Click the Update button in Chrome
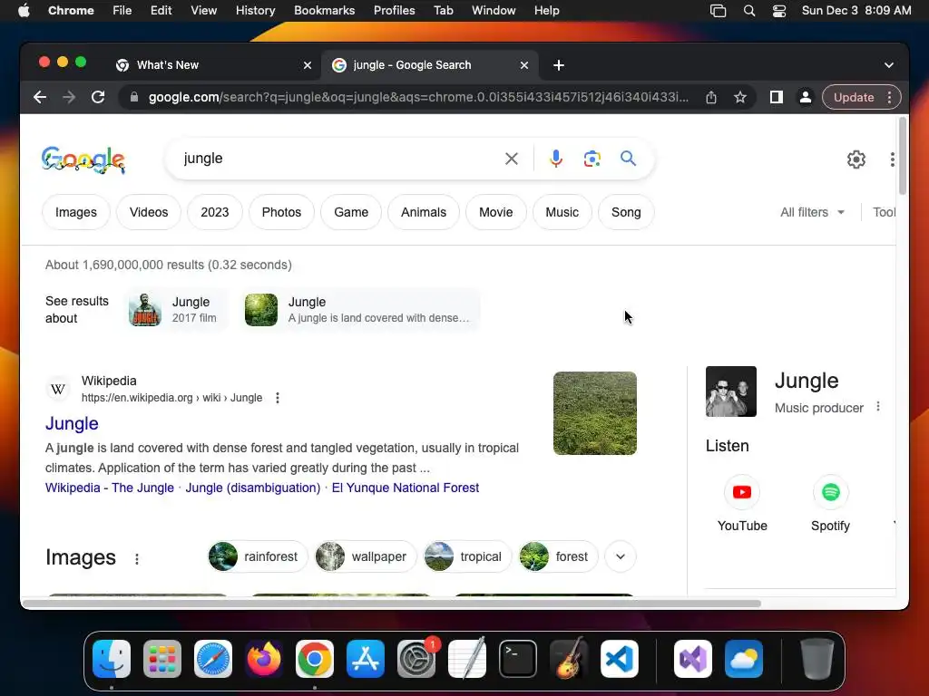This screenshot has height=696, width=929. (853, 97)
